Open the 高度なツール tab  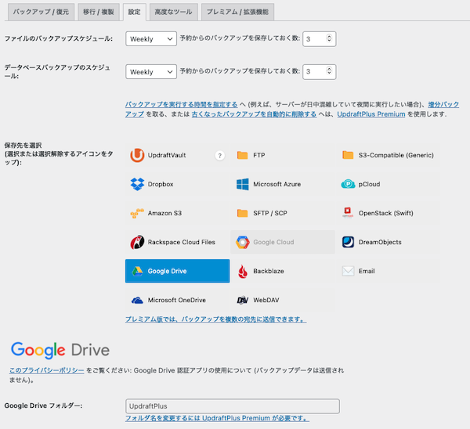(x=172, y=13)
